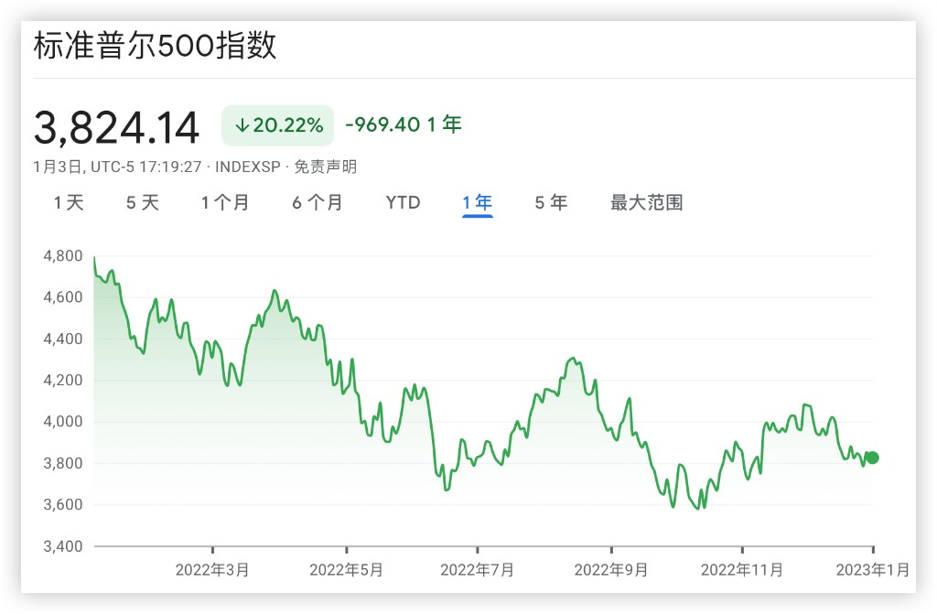Click the down arrow in percentage badge

[x=242, y=126]
